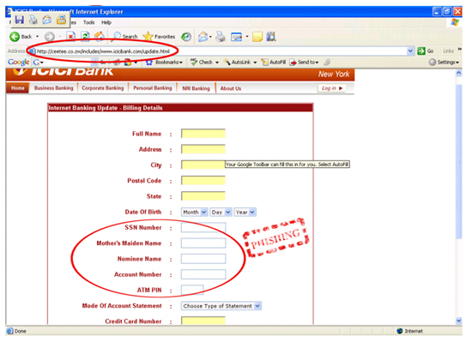Screen dimensions: 472x342
Task: Click into the Address form field
Action: [203, 149]
